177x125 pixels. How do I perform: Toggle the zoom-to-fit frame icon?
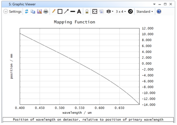click(x=95, y=12)
